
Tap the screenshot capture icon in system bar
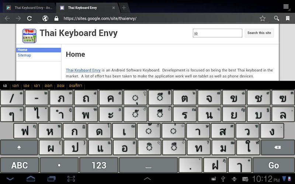71,179
